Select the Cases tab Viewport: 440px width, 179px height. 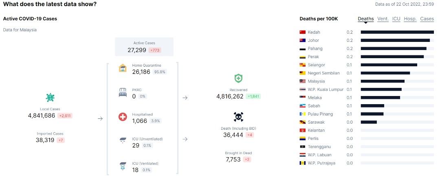[427, 19]
